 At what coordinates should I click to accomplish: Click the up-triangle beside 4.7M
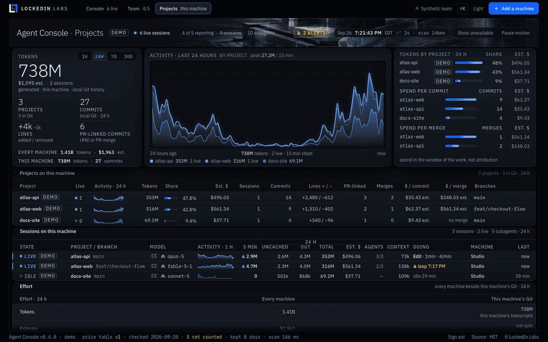click(243, 267)
